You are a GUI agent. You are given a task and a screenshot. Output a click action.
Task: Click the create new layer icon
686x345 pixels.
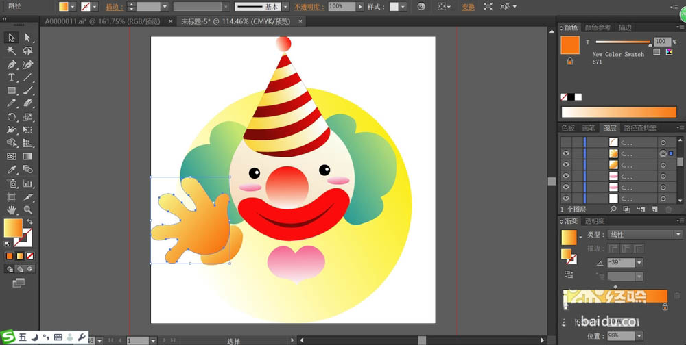coord(654,209)
